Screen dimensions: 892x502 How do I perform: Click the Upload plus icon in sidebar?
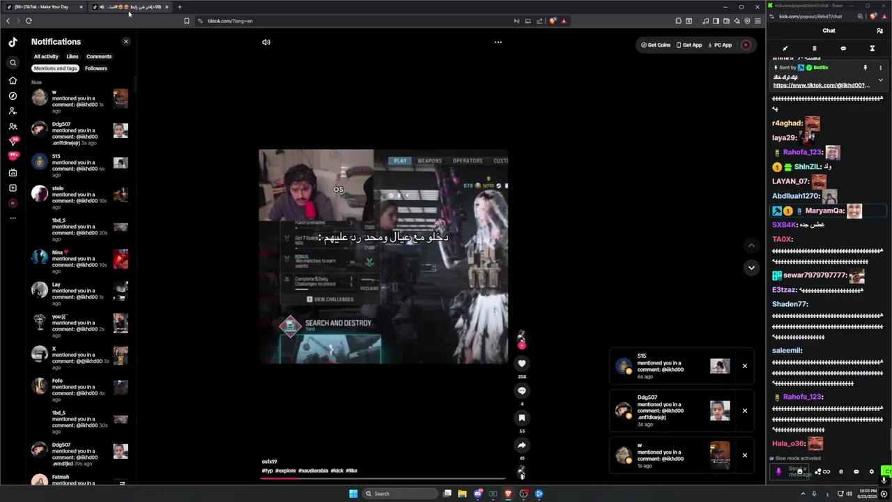pos(13,188)
